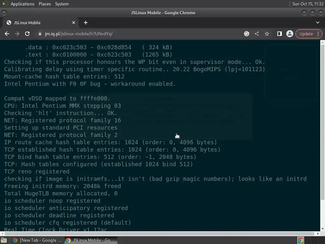Bookmark this tab with the star
This screenshot has width=325, height=244.
267,34
